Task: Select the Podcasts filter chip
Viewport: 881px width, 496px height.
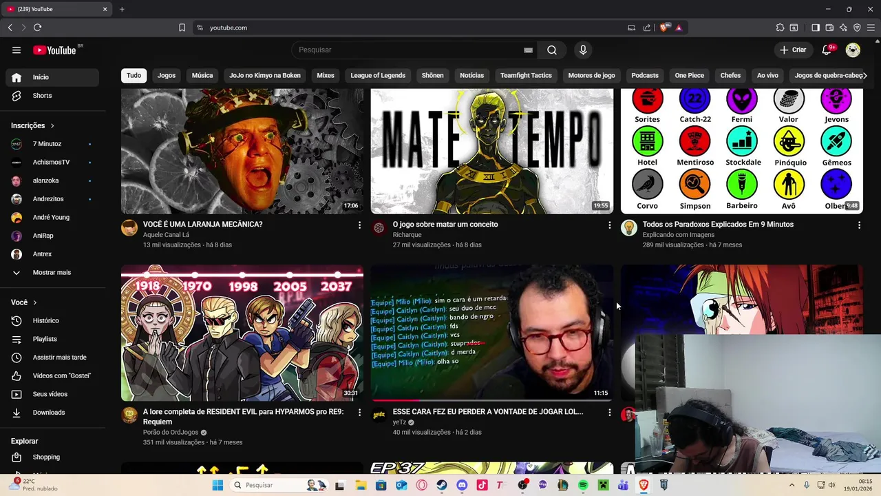Action: coord(645,75)
